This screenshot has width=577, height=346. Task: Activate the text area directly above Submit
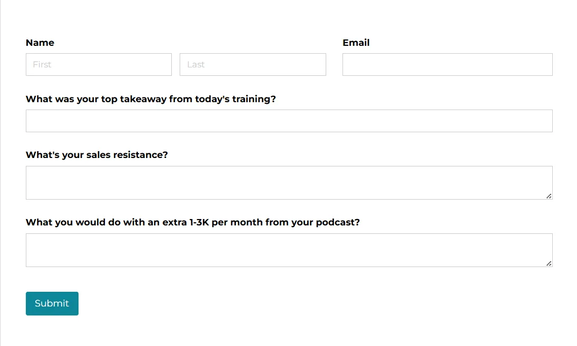[289, 250]
